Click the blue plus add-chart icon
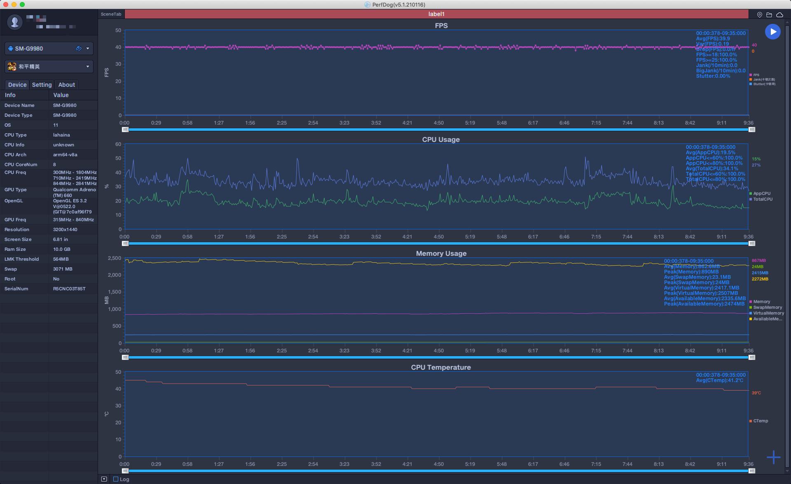 (773, 457)
